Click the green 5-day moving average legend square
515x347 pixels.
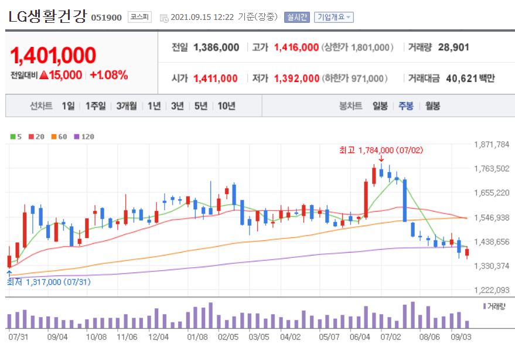click(x=12, y=137)
